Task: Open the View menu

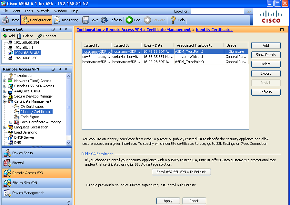Action: pos(16,11)
